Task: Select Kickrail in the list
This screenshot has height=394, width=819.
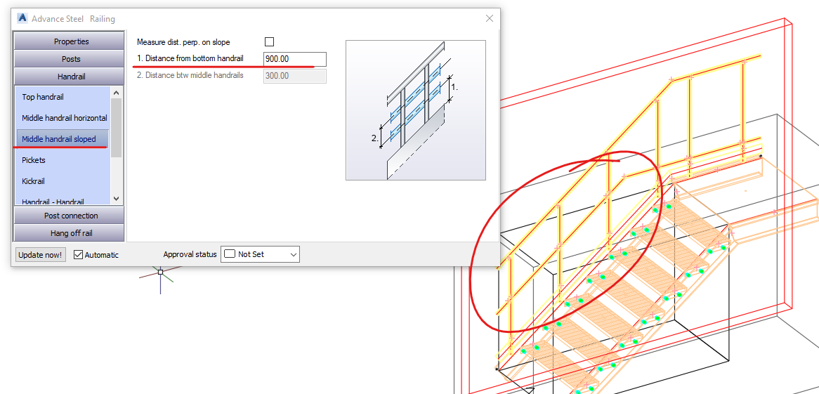Action: pos(33,180)
